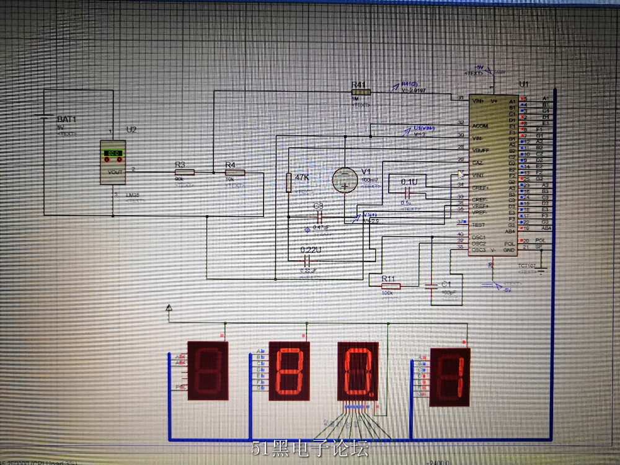Click the +5V power terminal arrow

coord(489,71)
